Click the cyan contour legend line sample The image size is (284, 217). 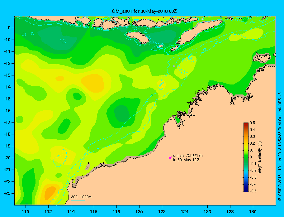point(78,200)
